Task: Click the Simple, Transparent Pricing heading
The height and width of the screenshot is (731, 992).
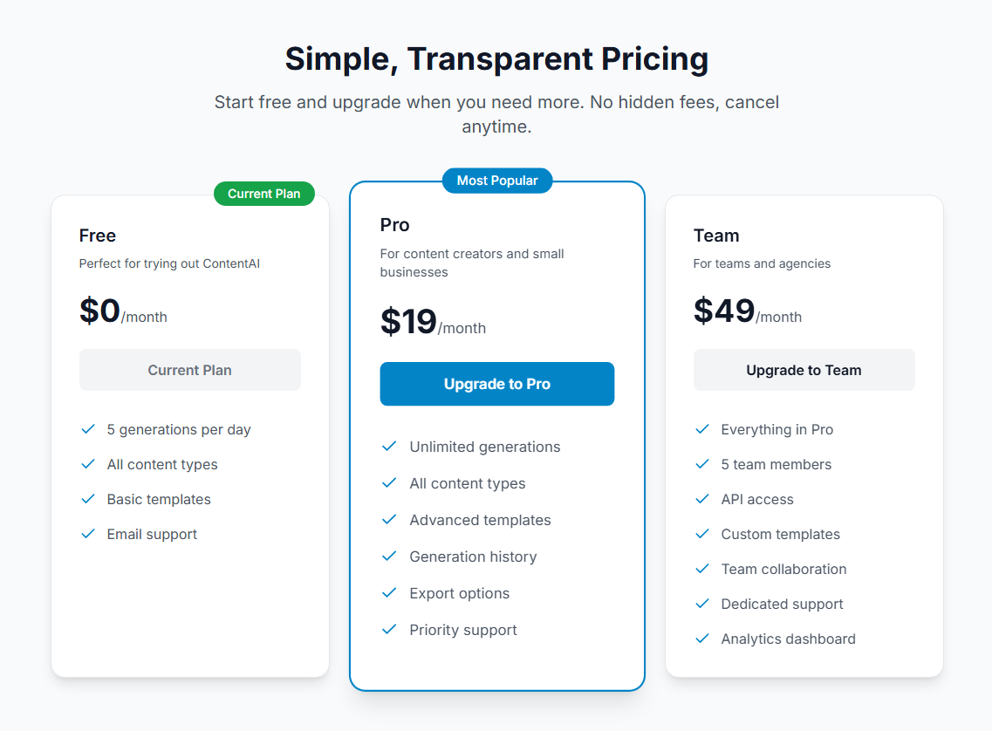Action: [x=496, y=59]
